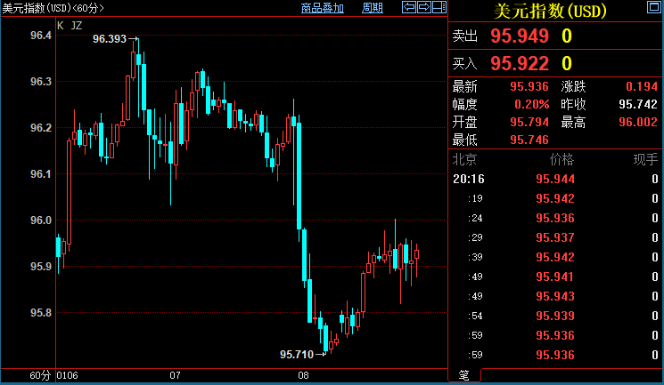The width and height of the screenshot is (664, 385).
Task: Select the 笔 tick tab
Action: tap(463, 375)
